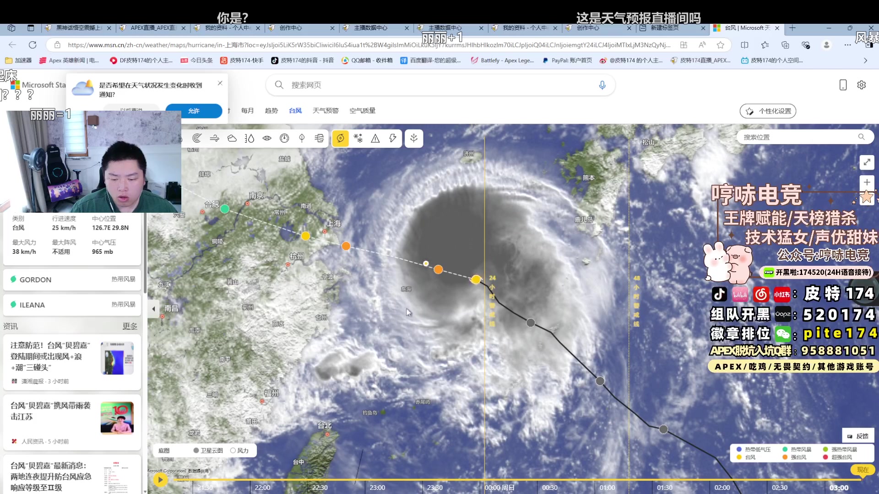The width and height of the screenshot is (879, 494).
Task: Select the wind gust layer icon
Action: pos(320,138)
